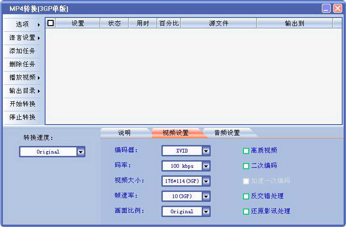This screenshot has height=227, width=346.
Task: Switch to the 说明 tab
Action: coord(124,133)
